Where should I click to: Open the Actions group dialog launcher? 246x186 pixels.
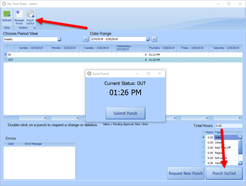(x=35, y=28)
